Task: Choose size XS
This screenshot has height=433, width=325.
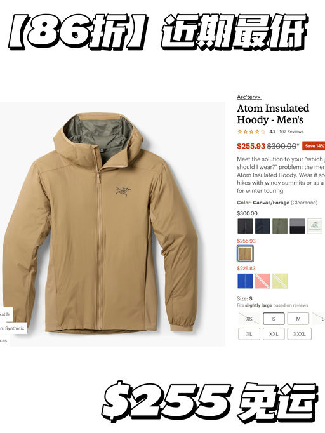Action: 249,319
